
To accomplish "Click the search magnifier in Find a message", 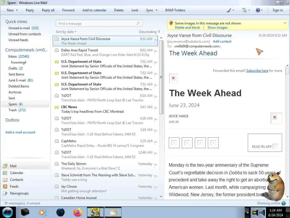I will (138, 23).
